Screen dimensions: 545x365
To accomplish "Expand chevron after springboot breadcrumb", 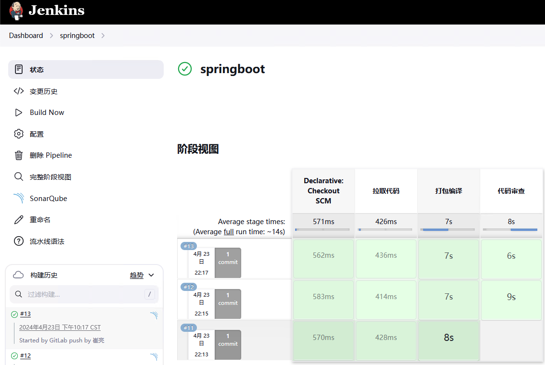I will click(x=103, y=36).
